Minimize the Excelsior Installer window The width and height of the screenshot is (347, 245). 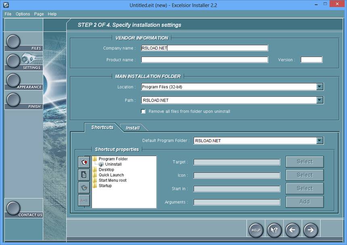[x=316, y=4]
